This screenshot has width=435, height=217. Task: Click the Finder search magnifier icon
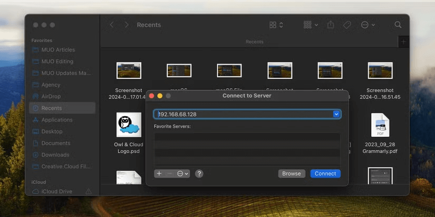(x=398, y=25)
